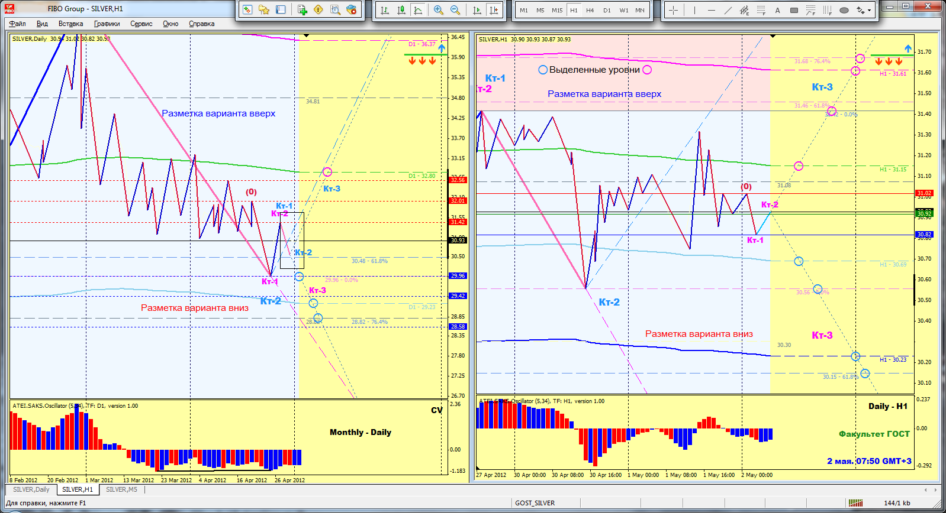Select the '2 мая. 07:50 GMT+3' label
Screen dimensions: 946x513
pos(869,461)
